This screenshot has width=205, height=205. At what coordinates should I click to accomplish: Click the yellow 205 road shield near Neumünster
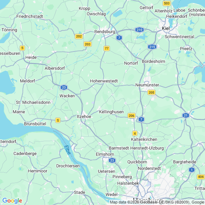coord(151,93)
